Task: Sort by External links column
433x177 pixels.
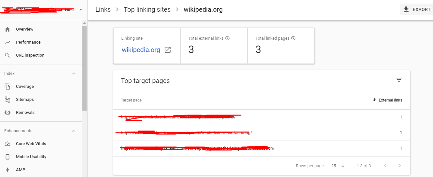Action: 387,100
